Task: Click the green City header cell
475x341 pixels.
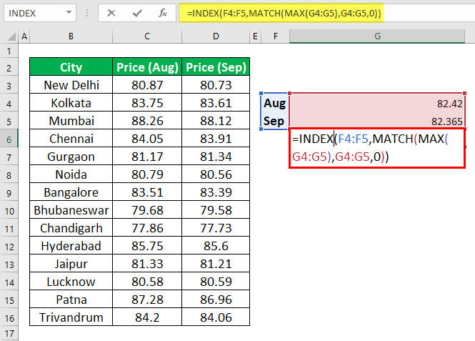Action: tap(71, 67)
